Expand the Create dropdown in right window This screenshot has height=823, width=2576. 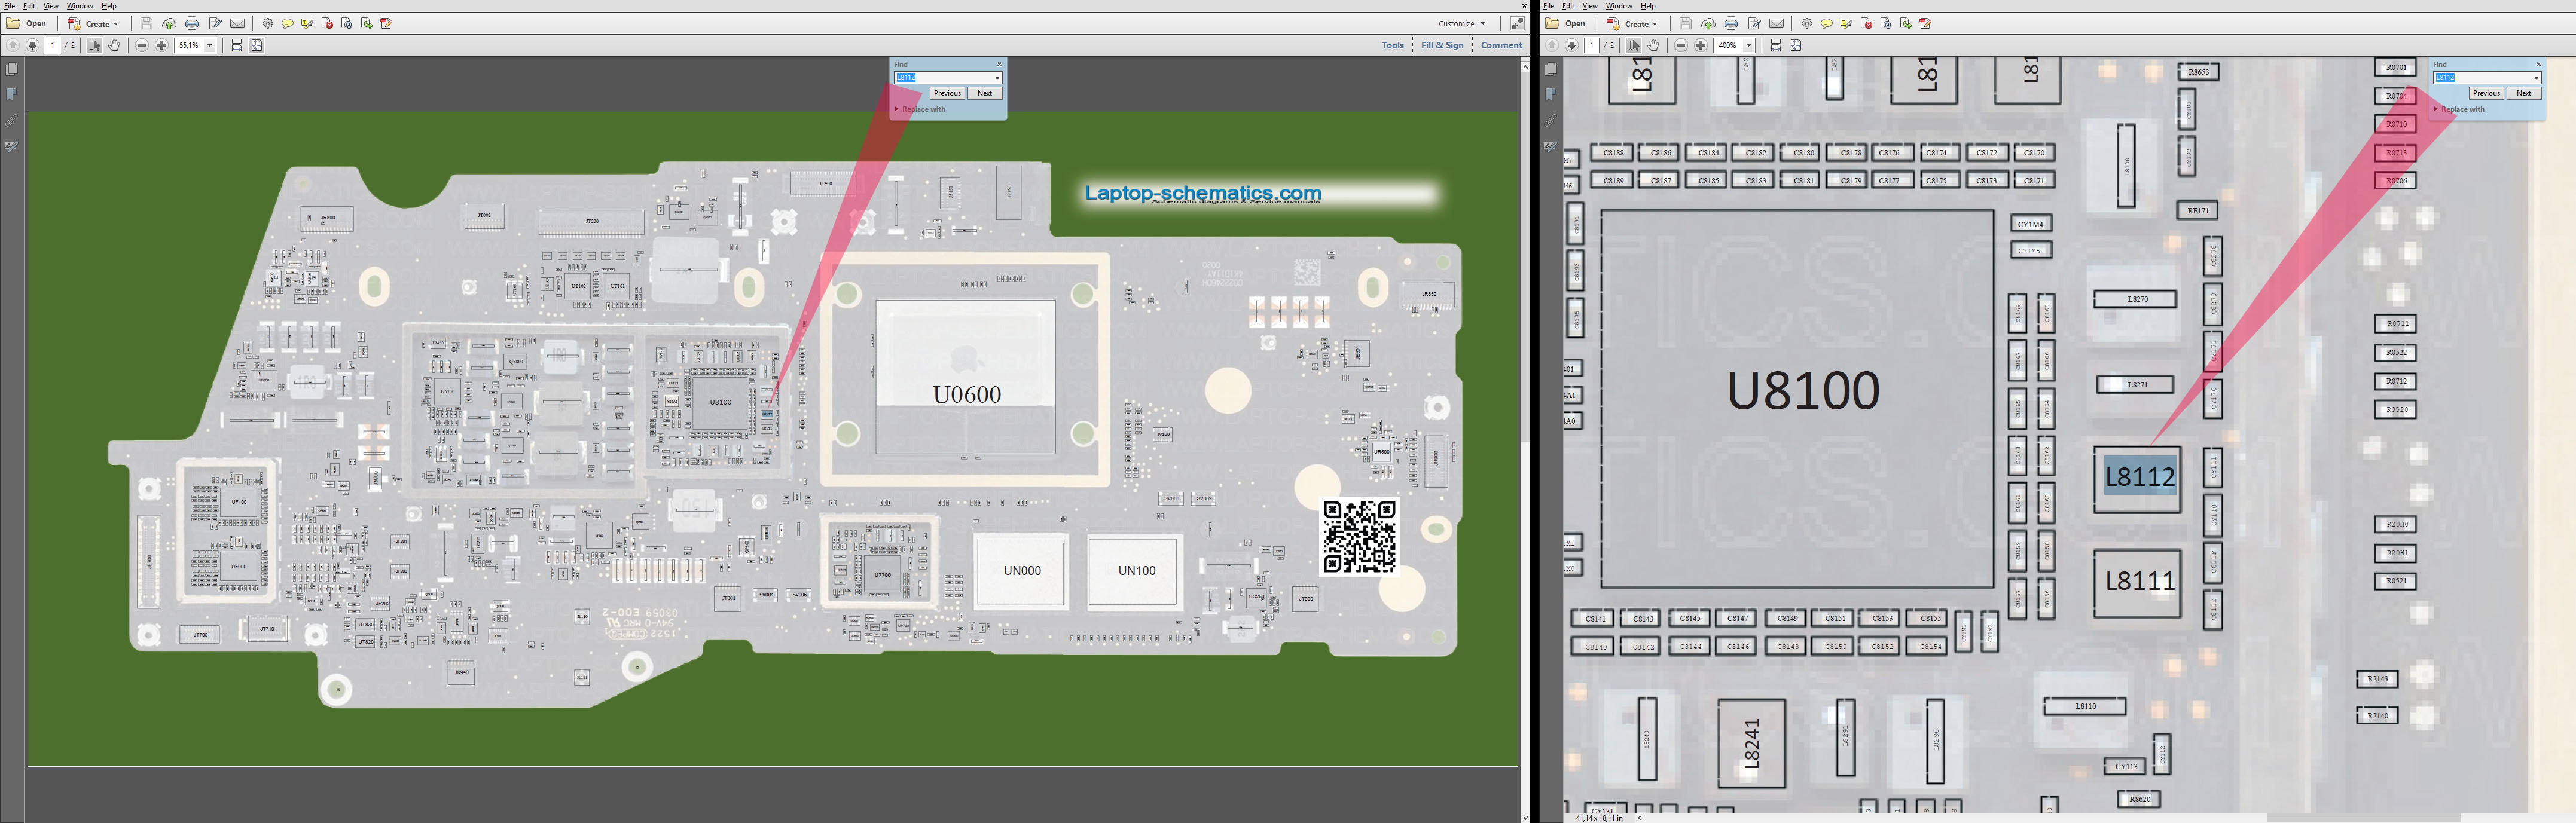pyautogui.click(x=1632, y=23)
